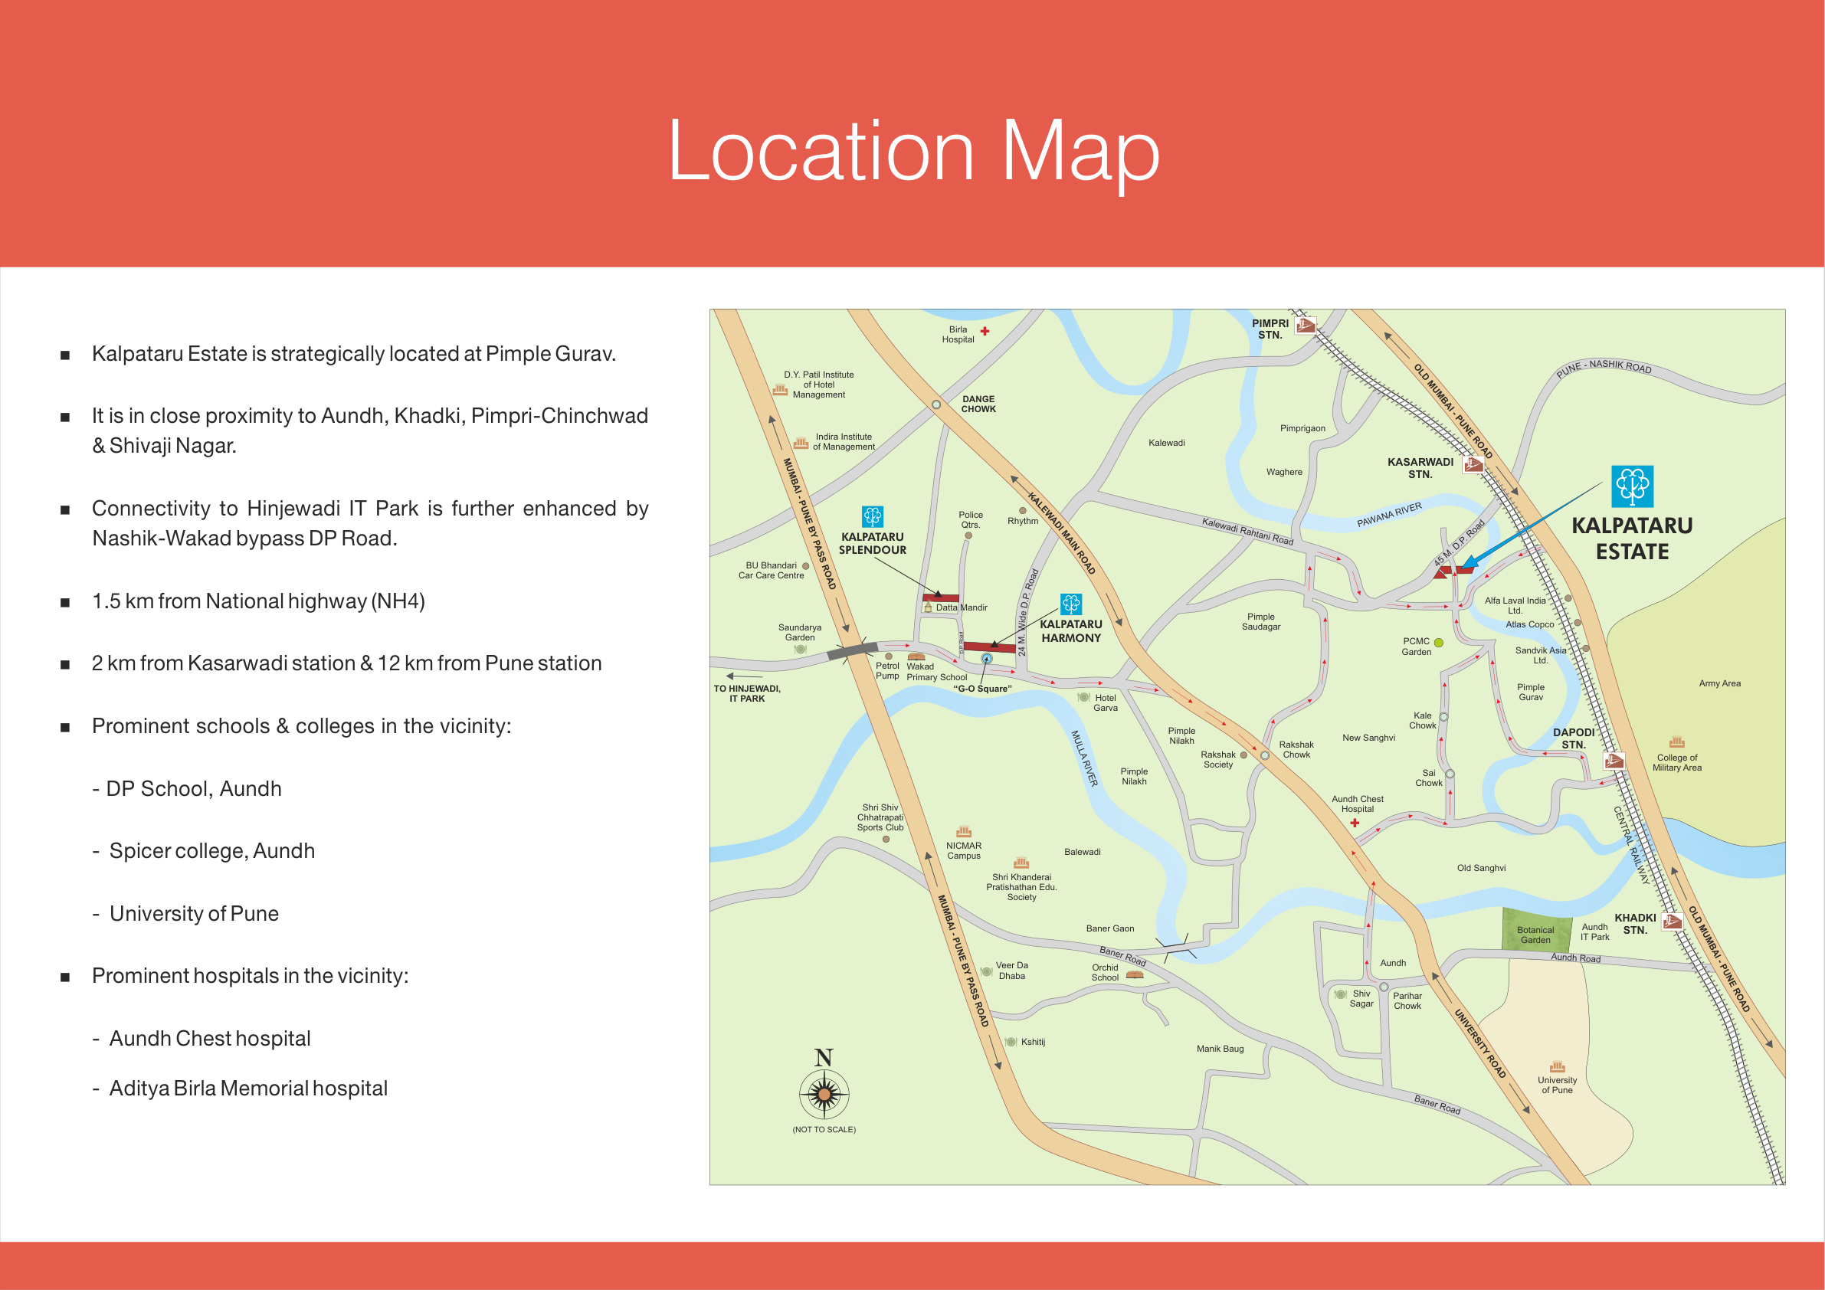Select the Pimpri station train icon
The image size is (1825, 1290).
[x=1306, y=325]
